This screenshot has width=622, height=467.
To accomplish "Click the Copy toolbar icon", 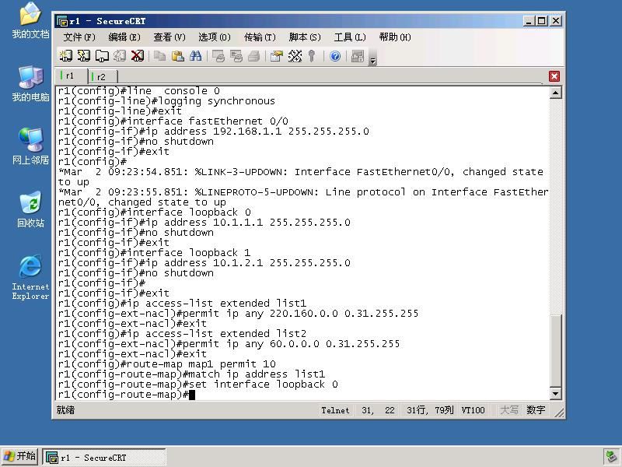I will (159, 56).
